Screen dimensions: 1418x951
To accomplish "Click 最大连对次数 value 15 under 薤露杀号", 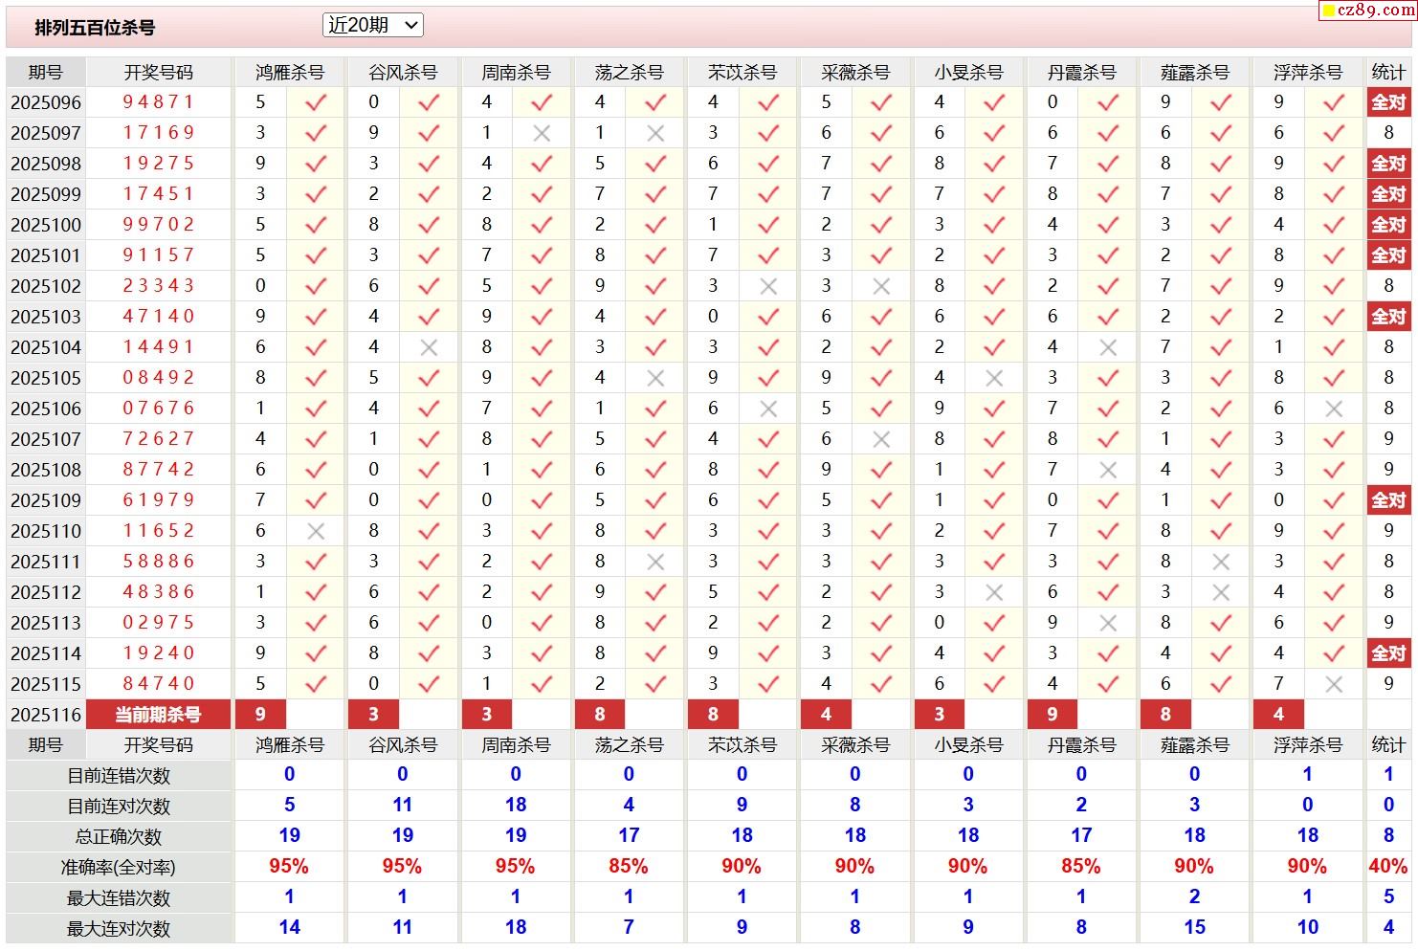I will [1194, 928].
